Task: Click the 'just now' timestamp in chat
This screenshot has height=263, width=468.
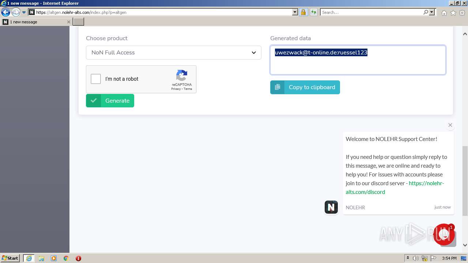Action: [442, 207]
